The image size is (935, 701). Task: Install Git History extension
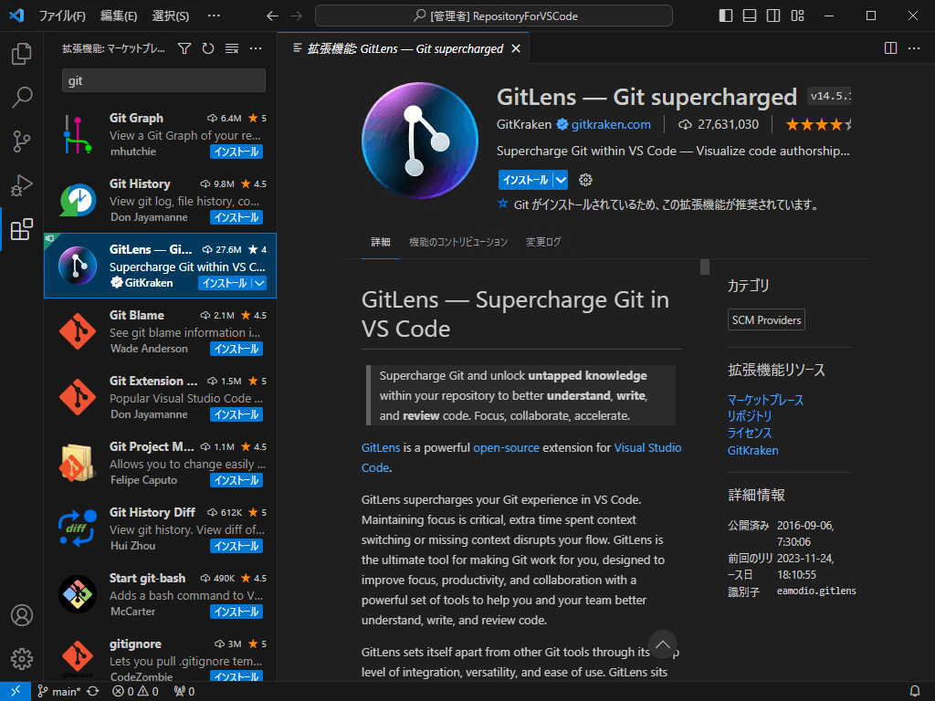[236, 217]
